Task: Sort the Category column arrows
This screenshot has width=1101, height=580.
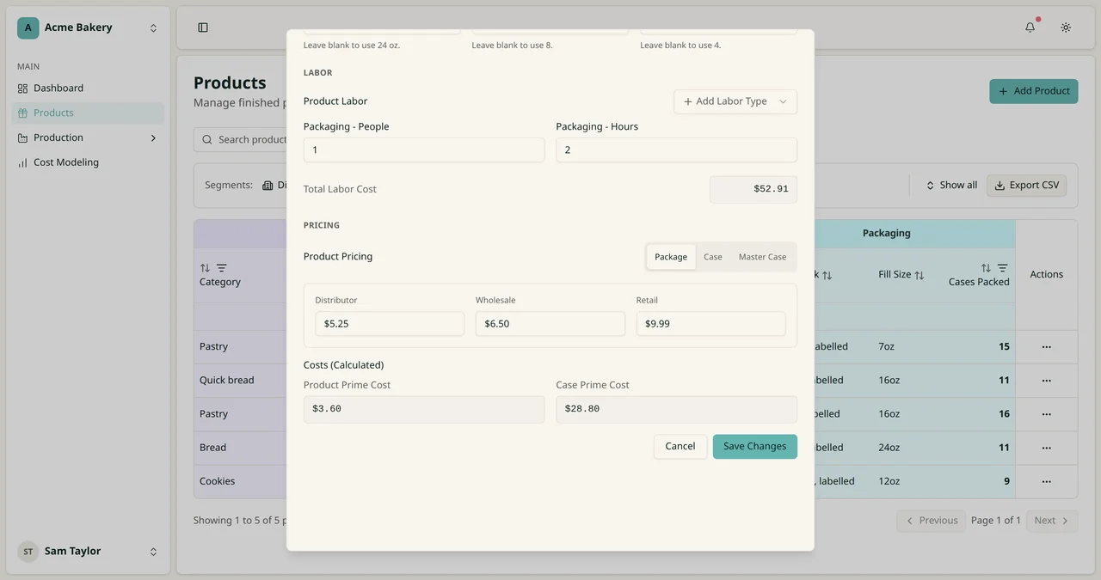Action: [205, 268]
